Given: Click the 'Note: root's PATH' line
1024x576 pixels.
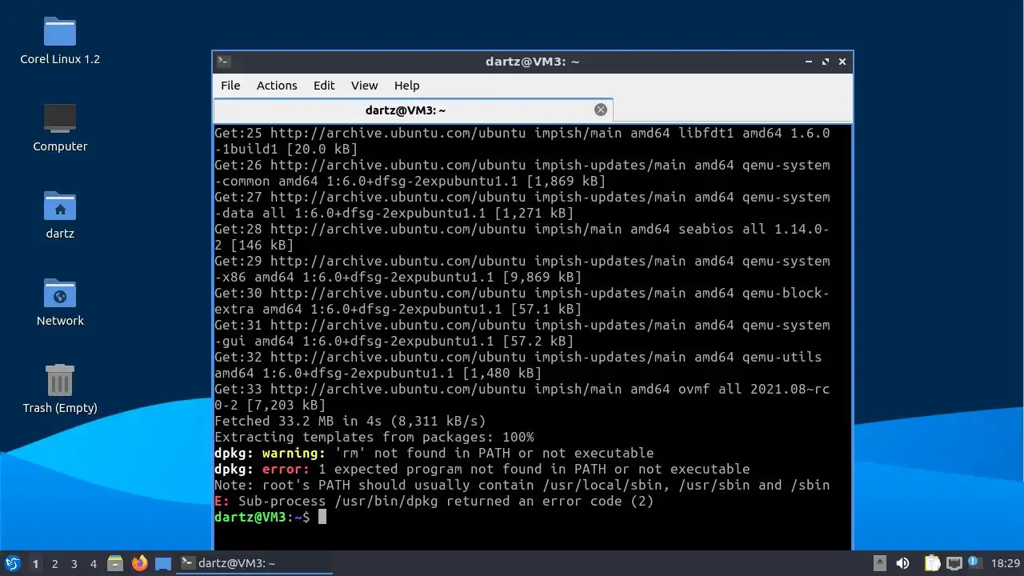Looking at the screenshot, I should [x=522, y=485].
